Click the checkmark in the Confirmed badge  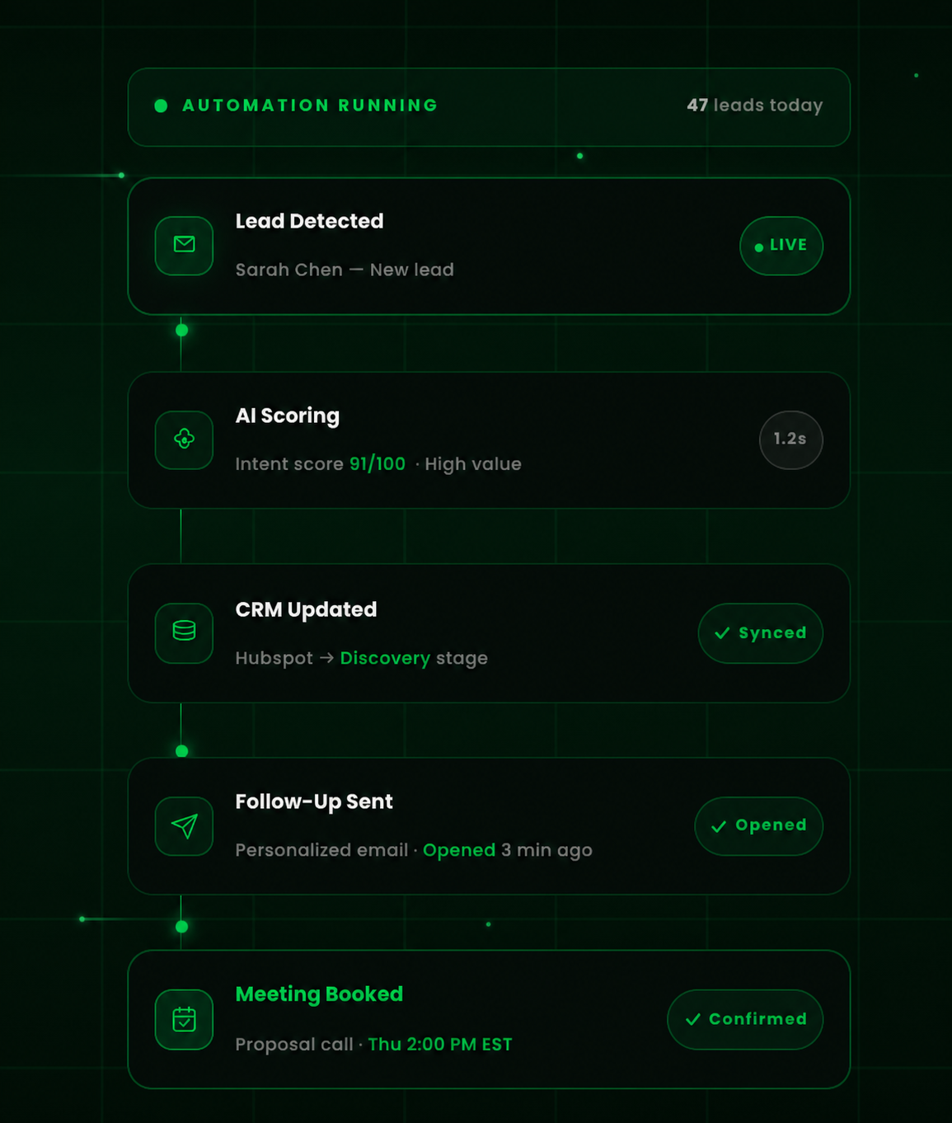pyautogui.click(x=693, y=1020)
